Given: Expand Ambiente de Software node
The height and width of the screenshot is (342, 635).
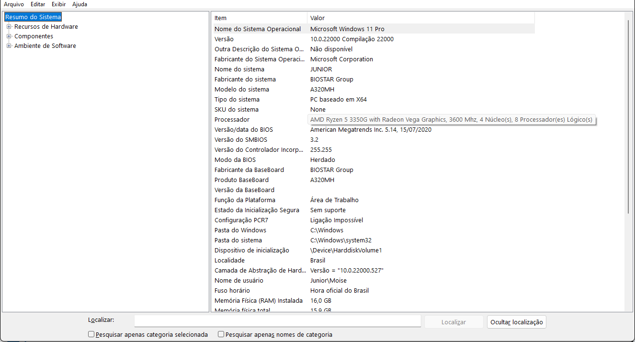Looking at the screenshot, I should pyautogui.click(x=9, y=46).
